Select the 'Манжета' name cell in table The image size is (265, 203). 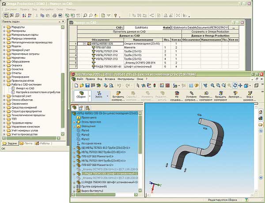(x=144, y=48)
